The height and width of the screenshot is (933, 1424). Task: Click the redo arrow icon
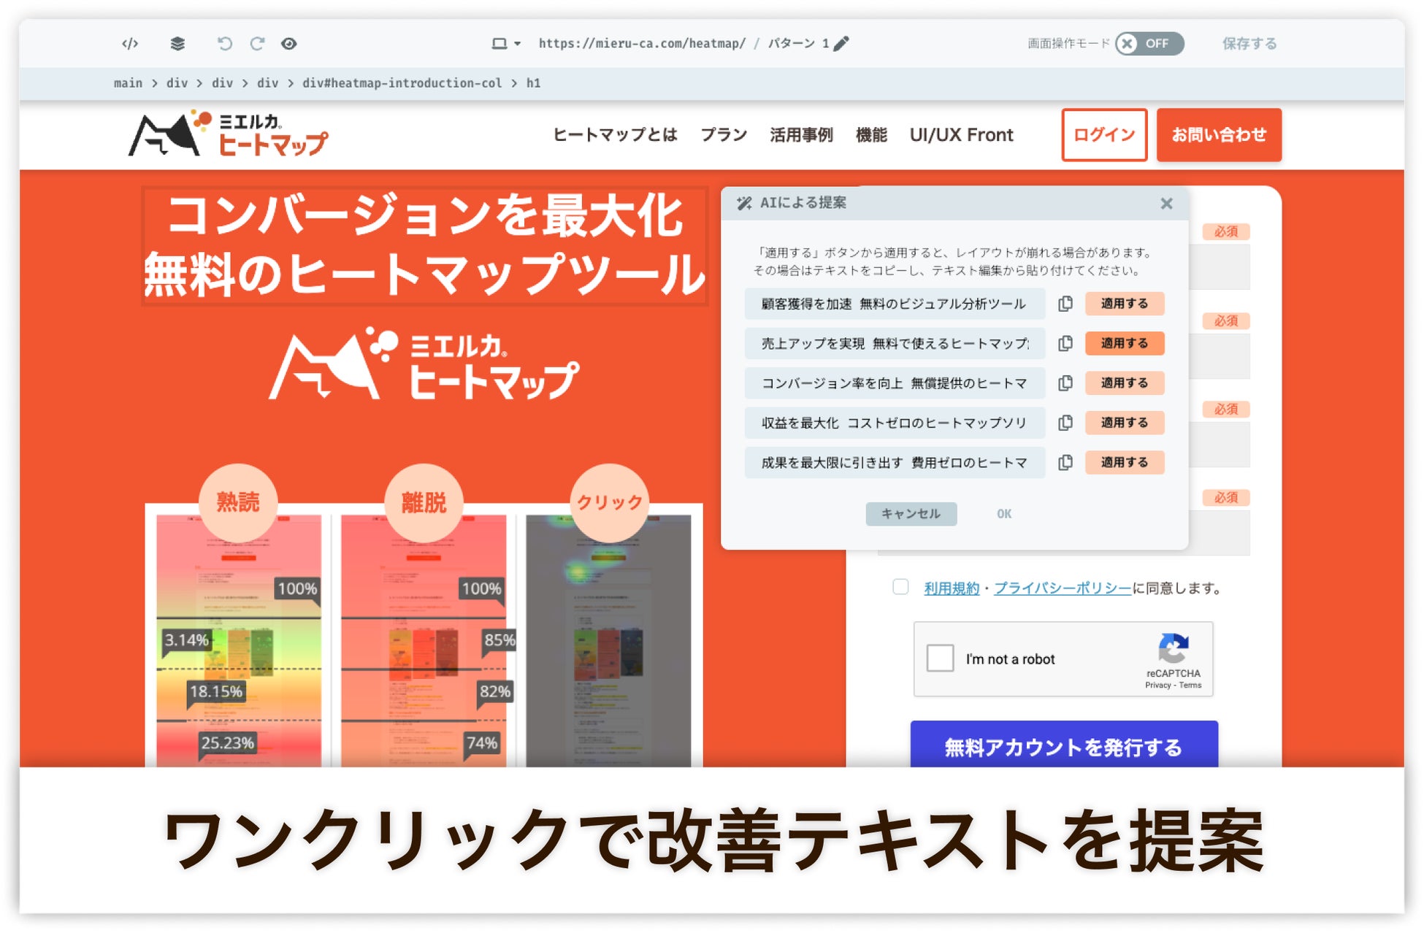257,44
